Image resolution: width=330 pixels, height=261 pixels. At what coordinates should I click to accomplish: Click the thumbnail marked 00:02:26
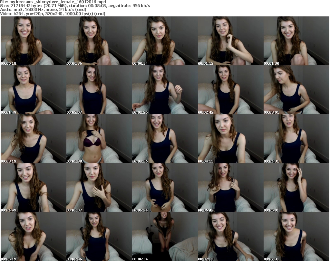[x=165, y=90]
